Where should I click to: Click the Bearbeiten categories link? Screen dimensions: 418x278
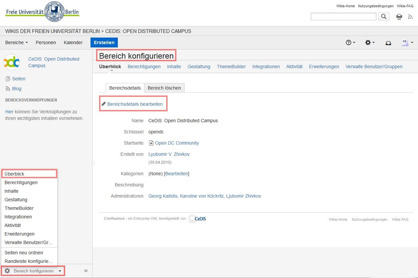point(177,174)
